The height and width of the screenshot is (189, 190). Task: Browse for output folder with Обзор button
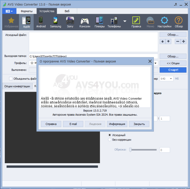pos(173,56)
